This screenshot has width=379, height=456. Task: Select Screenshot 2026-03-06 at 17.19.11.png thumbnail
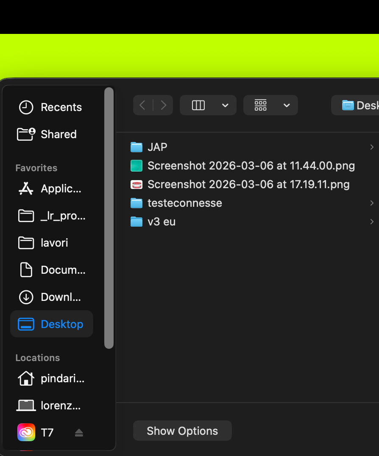pos(136,184)
